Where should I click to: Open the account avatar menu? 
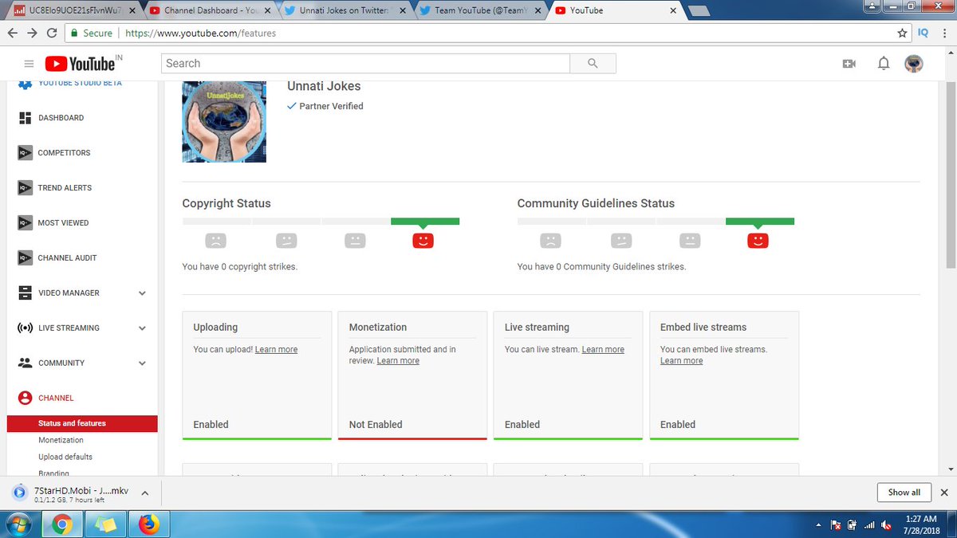pyautogui.click(x=914, y=64)
